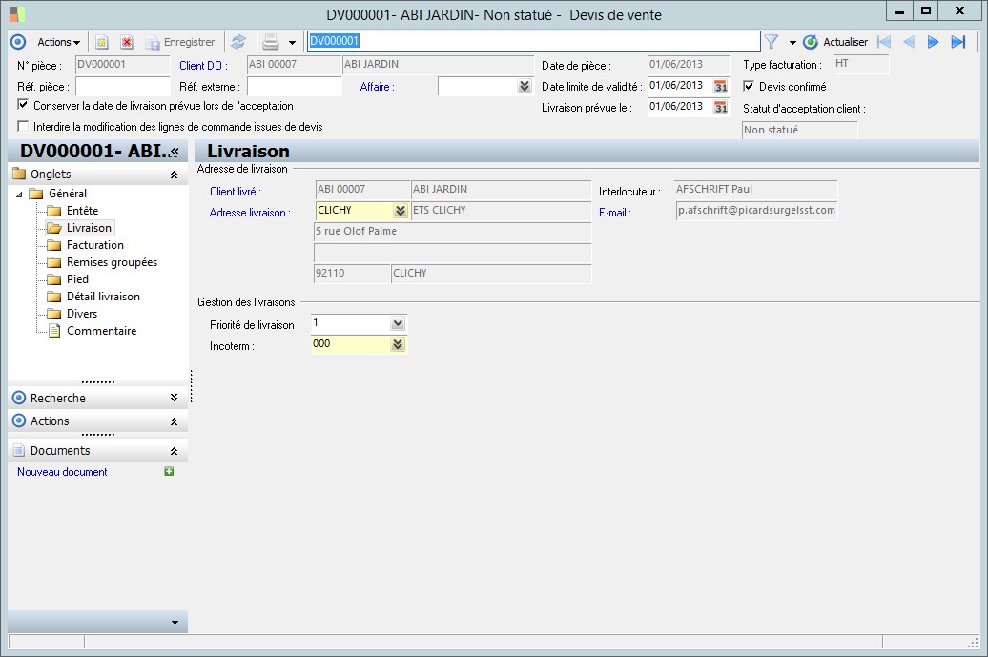Click the Réf. externe input field
988x657 pixels.
(294, 87)
